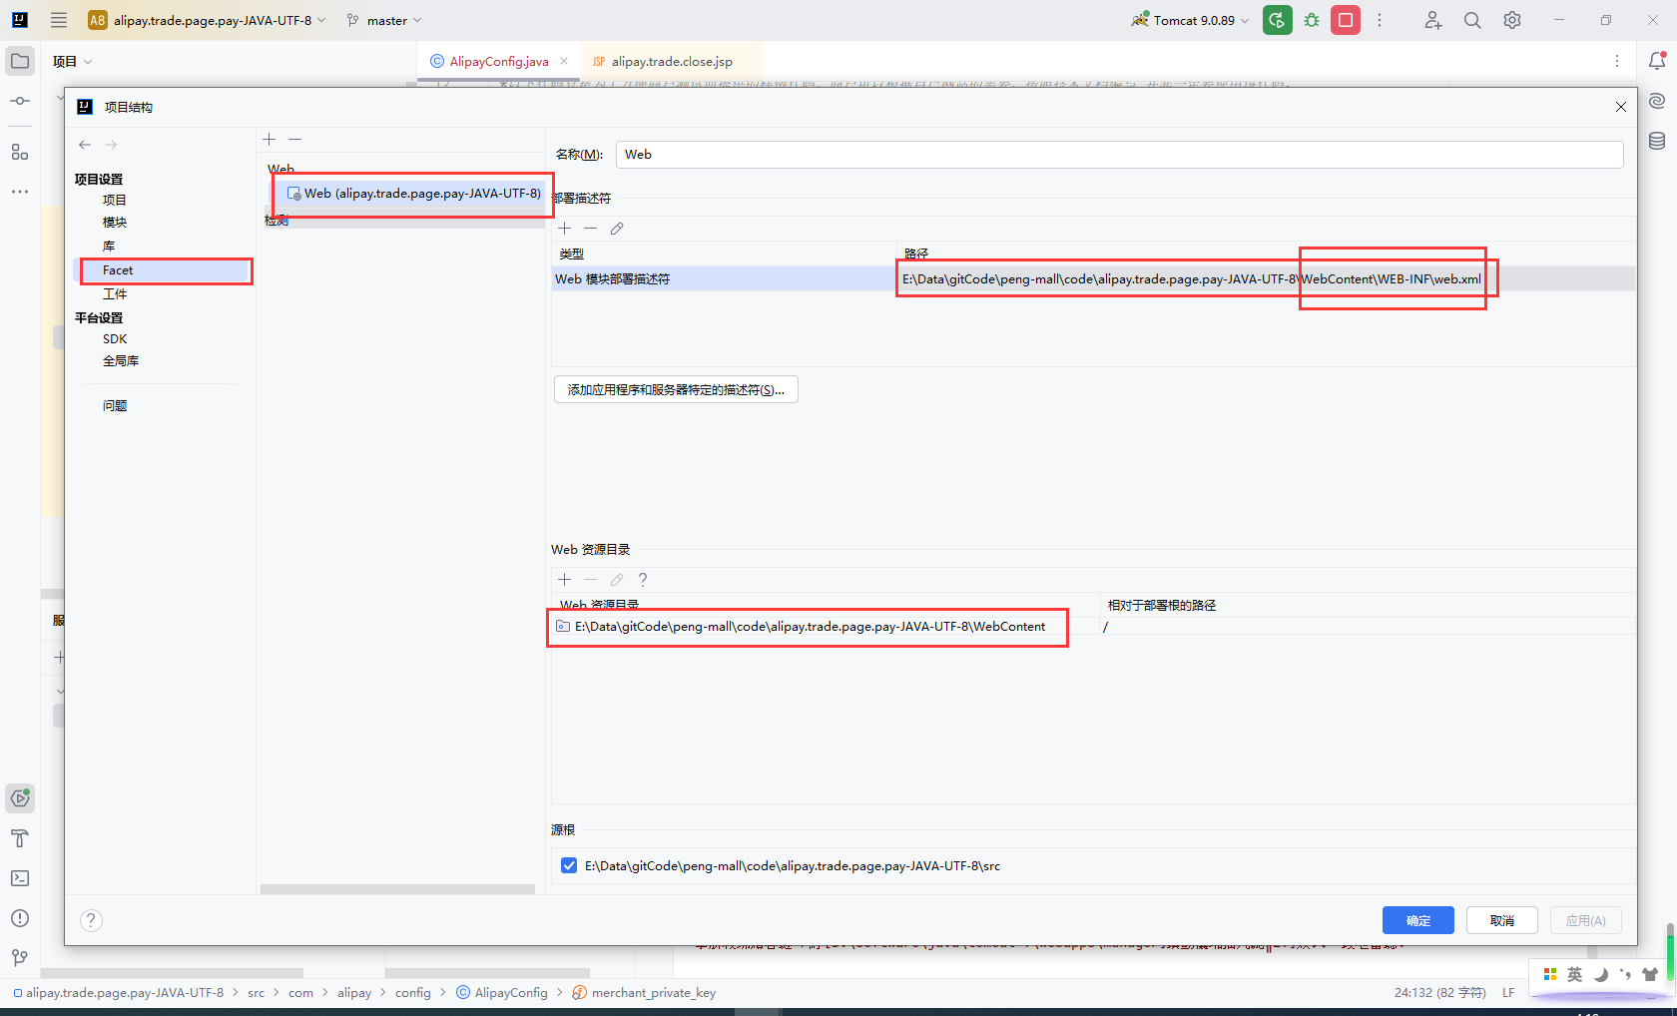Open Code With Me user icon
The image size is (1677, 1016).
(1432, 20)
